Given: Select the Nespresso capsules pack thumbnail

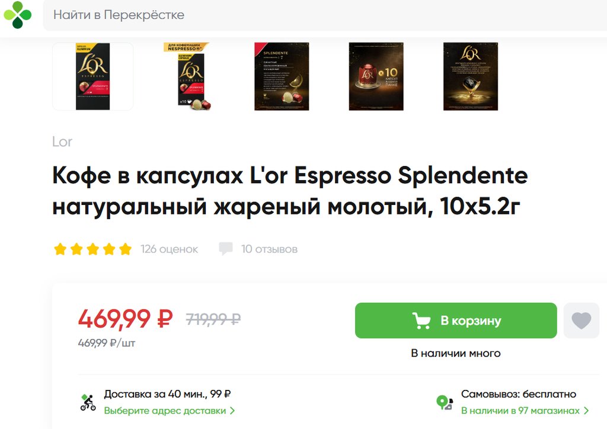Looking at the screenshot, I should point(187,76).
